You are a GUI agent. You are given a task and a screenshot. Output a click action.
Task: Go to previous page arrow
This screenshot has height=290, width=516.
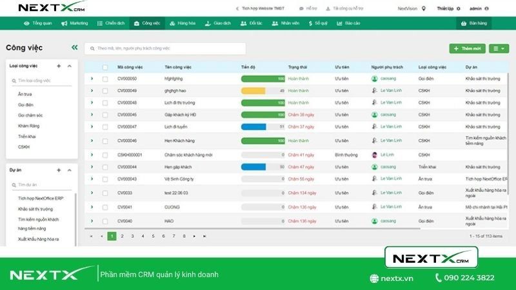pos(102,236)
